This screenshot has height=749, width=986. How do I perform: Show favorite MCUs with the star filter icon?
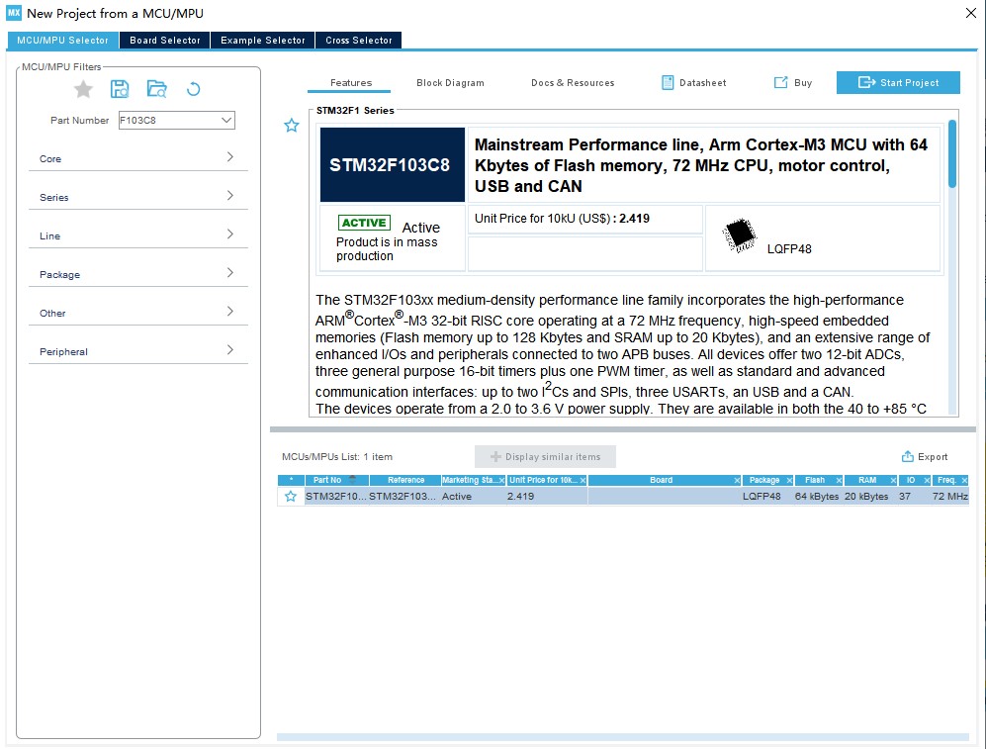(x=83, y=89)
